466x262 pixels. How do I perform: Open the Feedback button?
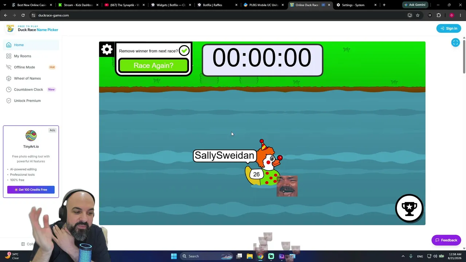click(x=446, y=240)
